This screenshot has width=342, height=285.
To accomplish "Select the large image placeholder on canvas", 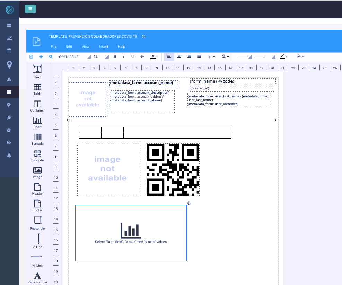I will [108, 170].
